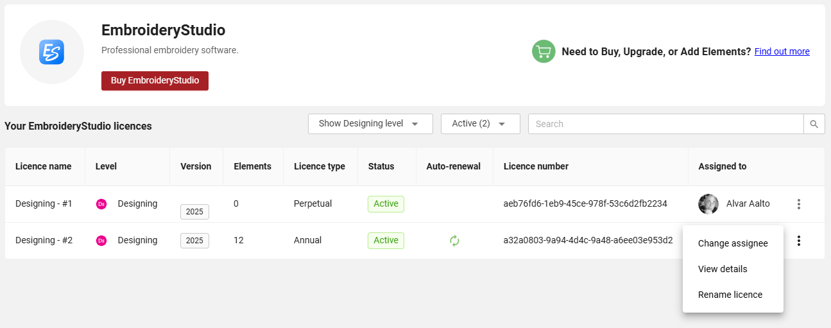Screen dimensions: 831x328
Task: Click the pink Ds badge in the Designing - #1 row
Action: [x=101, y=204]
